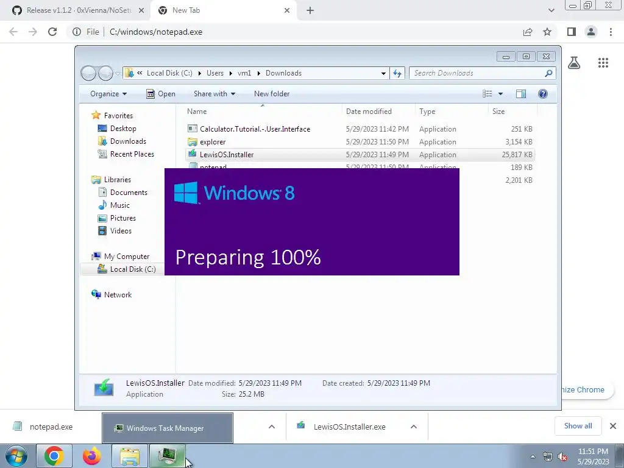
Task: Open Google apps grid icon
Action: pyautogui.click(x=603, y=63)
